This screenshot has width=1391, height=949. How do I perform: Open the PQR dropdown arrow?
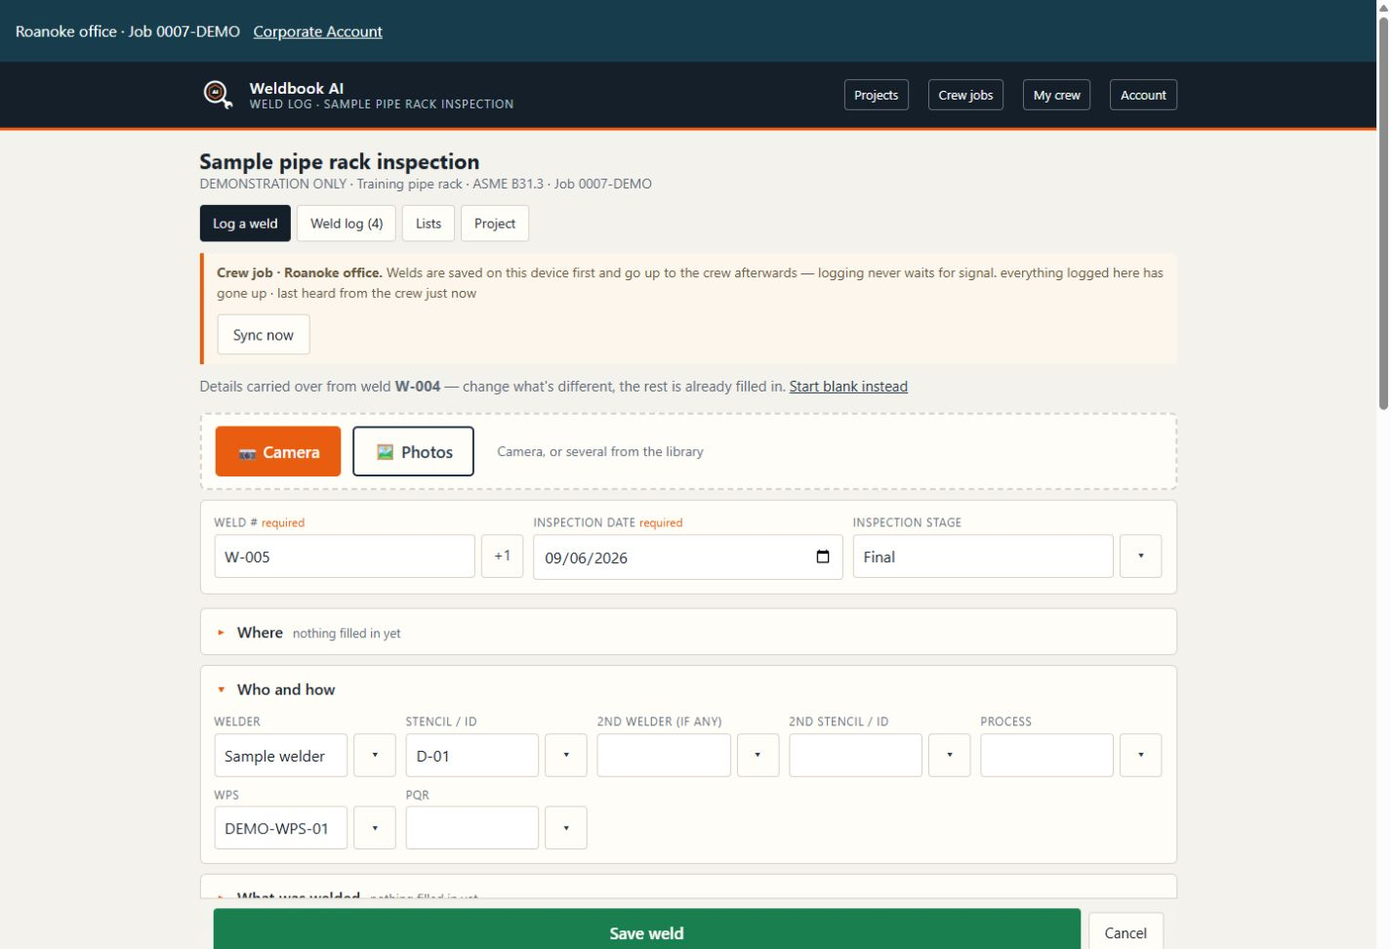pos(566,828)
